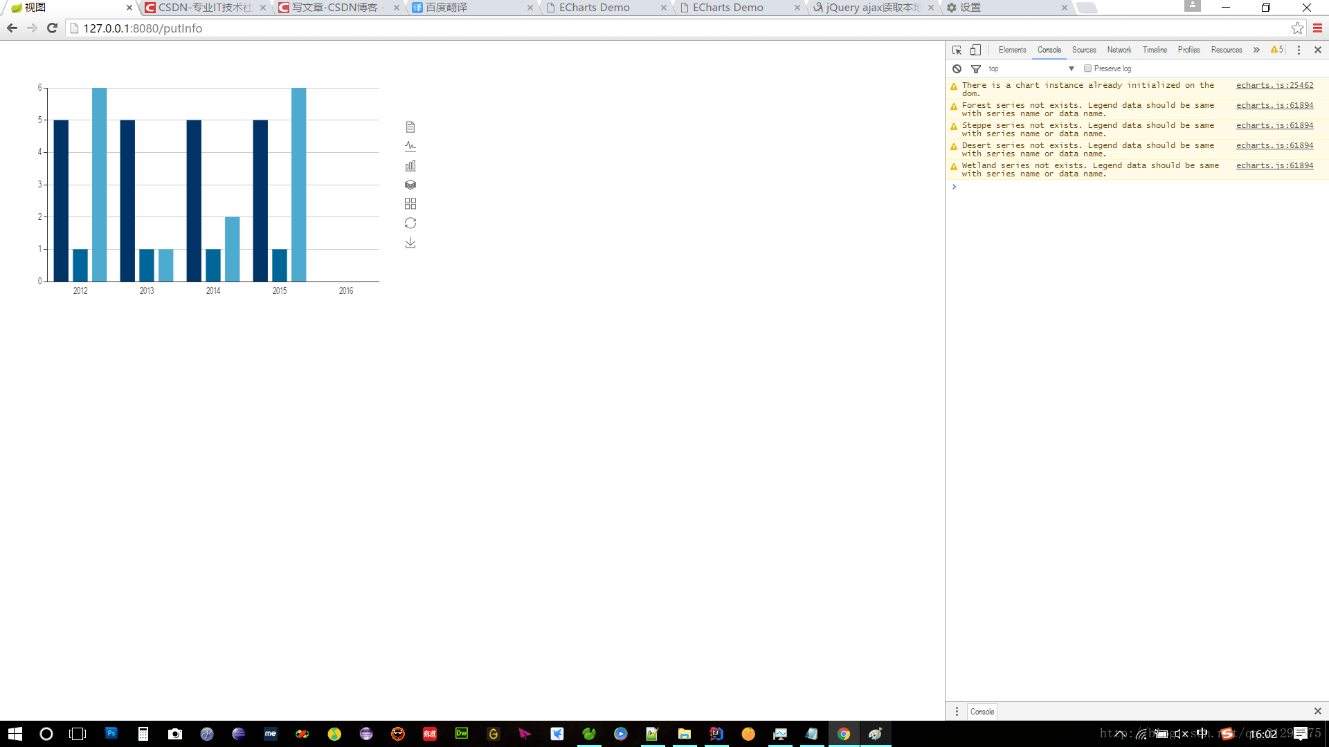1329x747 pixels.
Task: Switch to Elements tab
Action: [1012, 50]
